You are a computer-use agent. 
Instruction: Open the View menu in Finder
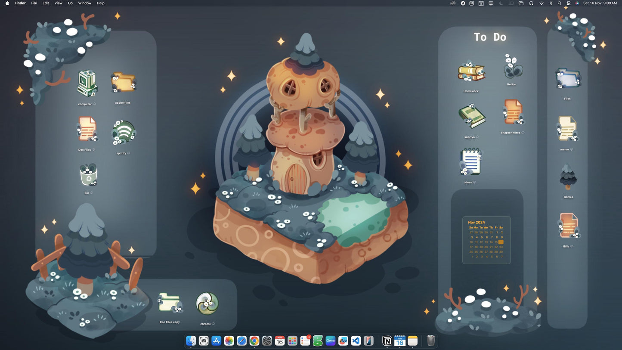(58, 3)
